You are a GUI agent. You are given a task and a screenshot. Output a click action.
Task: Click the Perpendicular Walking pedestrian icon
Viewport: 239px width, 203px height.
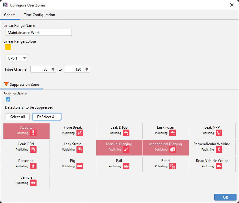(219, 150)
